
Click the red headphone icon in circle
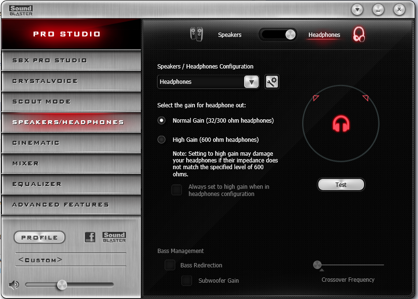point(341,124)
